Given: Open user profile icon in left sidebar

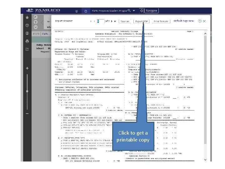Looking at the screenshot, I should coord(27,33).
